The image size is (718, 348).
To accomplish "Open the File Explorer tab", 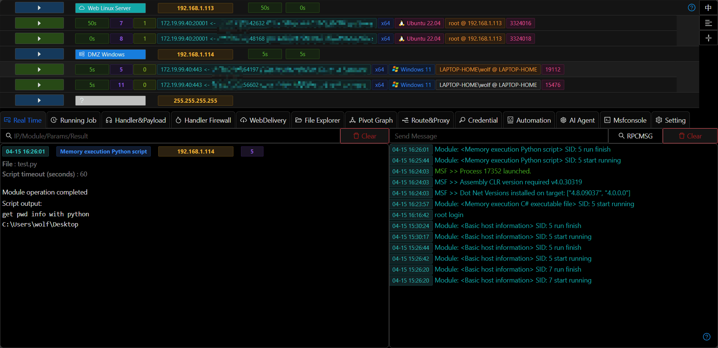I will [x=318, y=120].
